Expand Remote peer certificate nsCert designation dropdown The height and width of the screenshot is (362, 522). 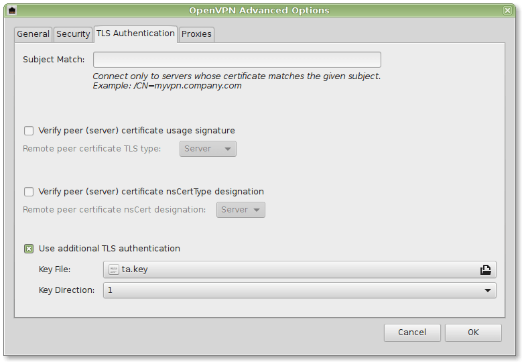[x=241, y=210]
